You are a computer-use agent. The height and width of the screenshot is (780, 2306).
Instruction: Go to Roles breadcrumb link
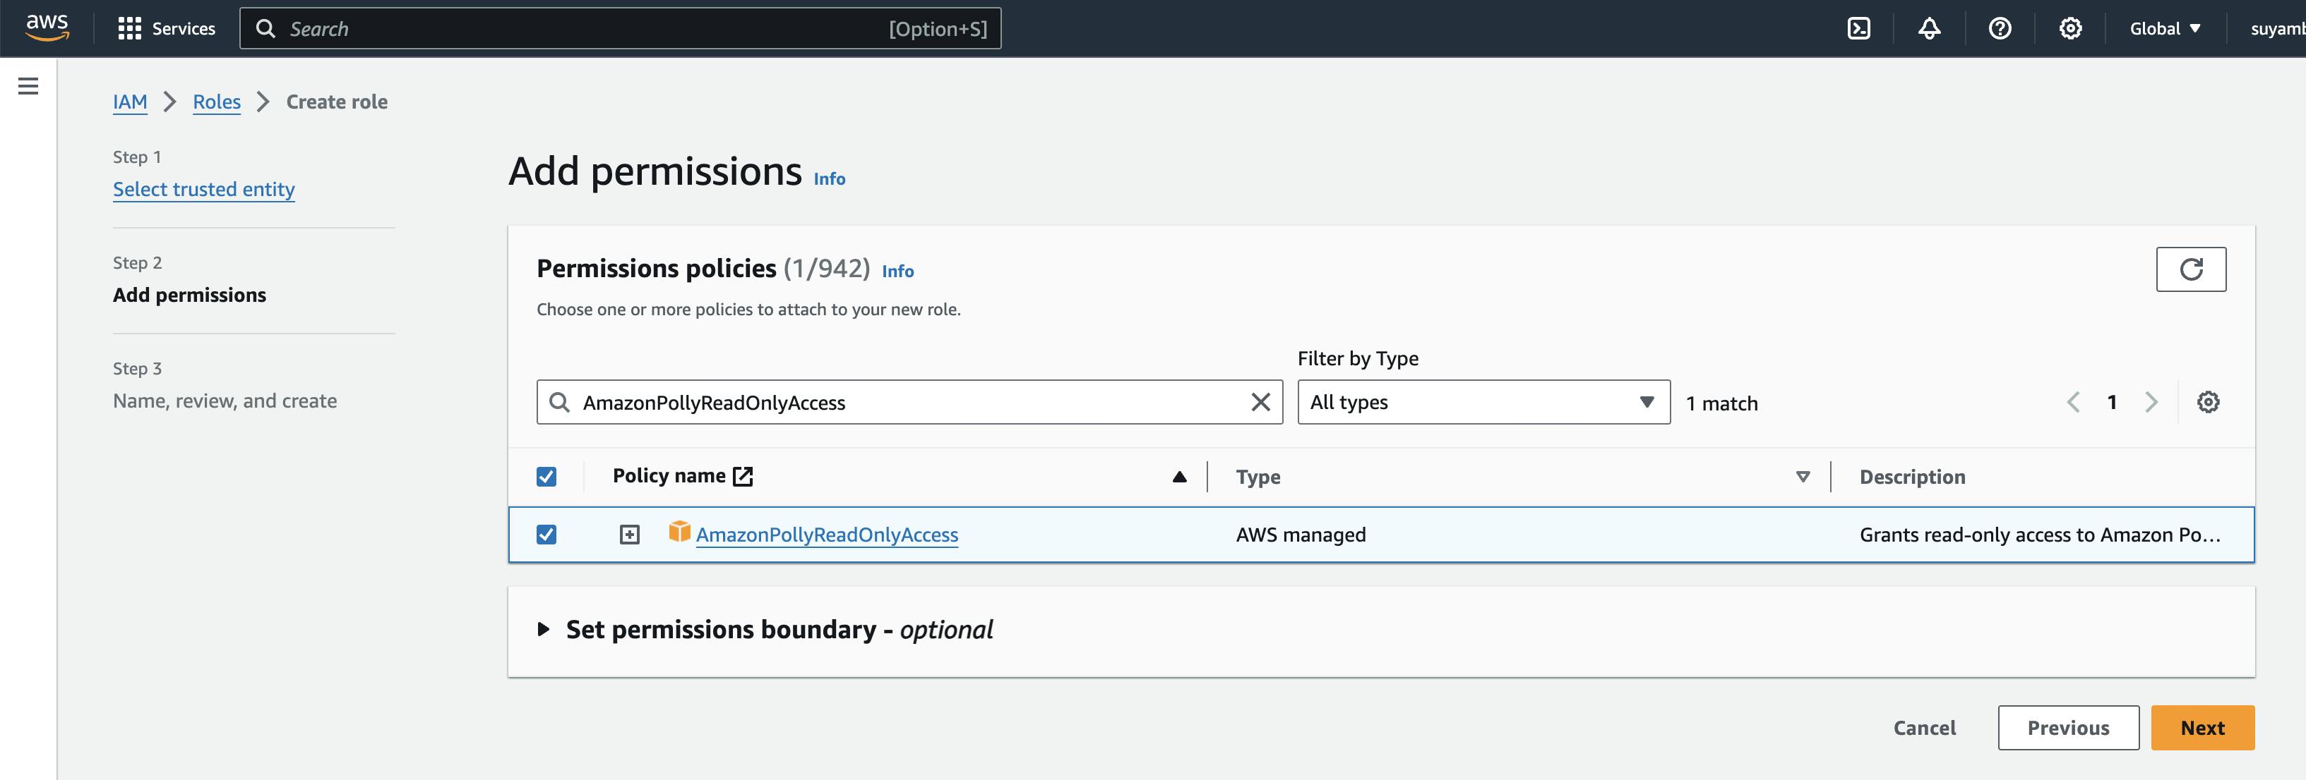point(217,102)
